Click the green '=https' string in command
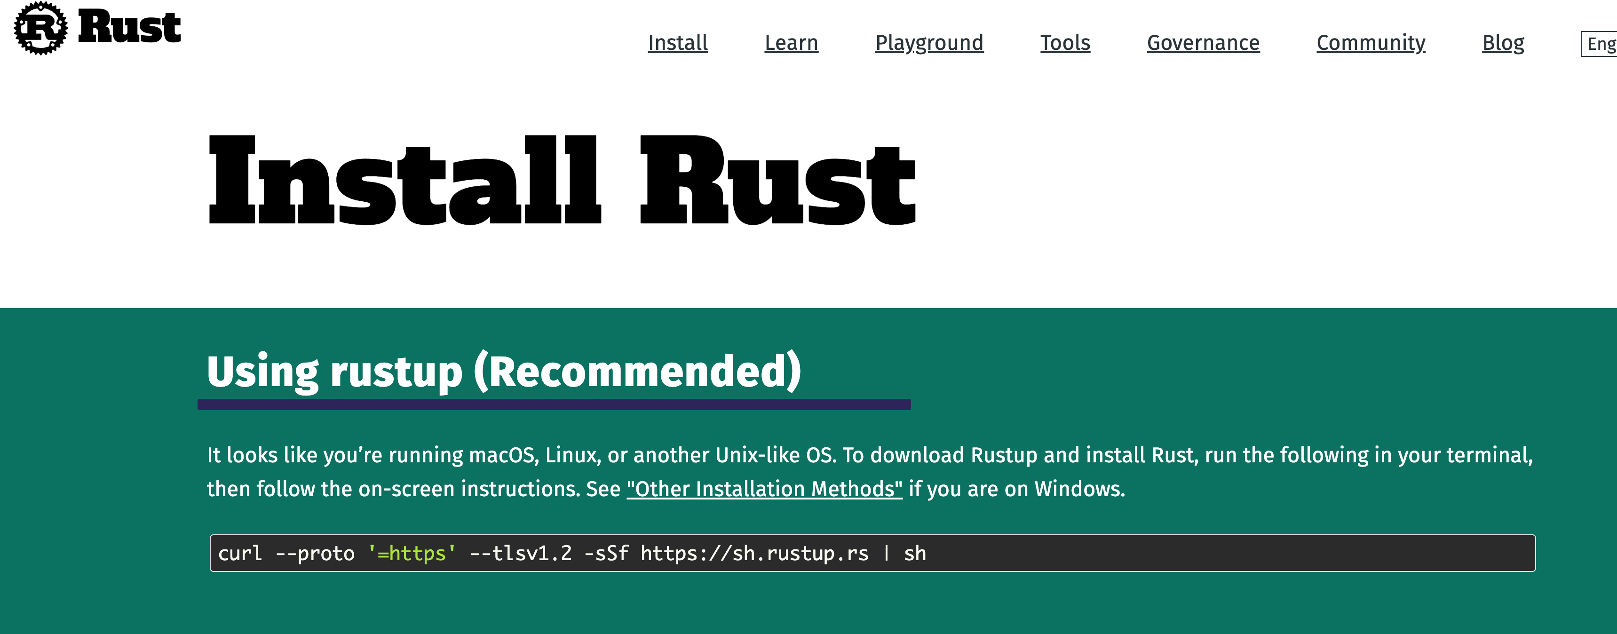1617x634 pixels. [x=412, y=553]
